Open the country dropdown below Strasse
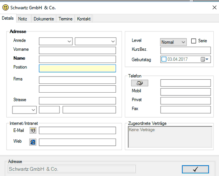The width and height of the screenshot is (219, 176). point(25,110)
